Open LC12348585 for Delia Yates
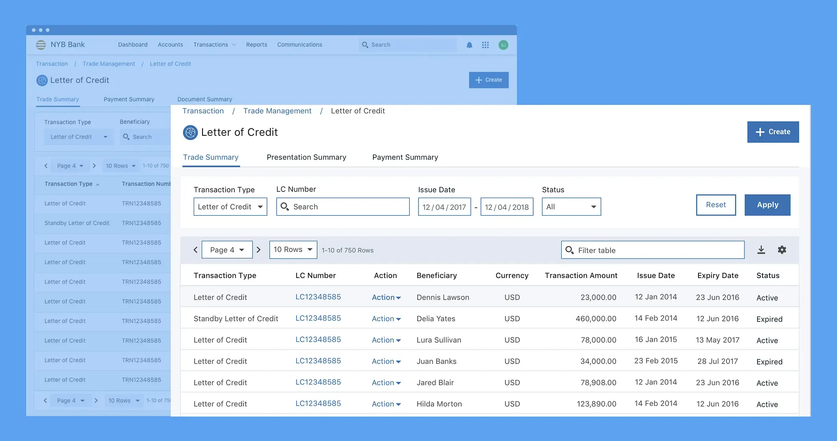The width and height of the screenshot is (837, 441). pyautogui.click(x=318, y=318)
